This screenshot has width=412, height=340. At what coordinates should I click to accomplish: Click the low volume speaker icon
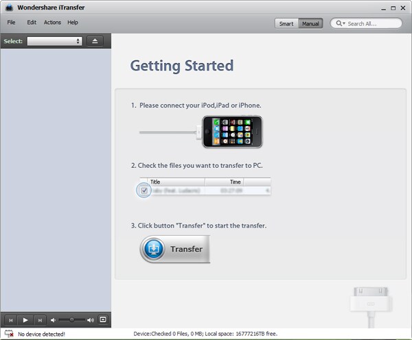(x=53, y=320)
